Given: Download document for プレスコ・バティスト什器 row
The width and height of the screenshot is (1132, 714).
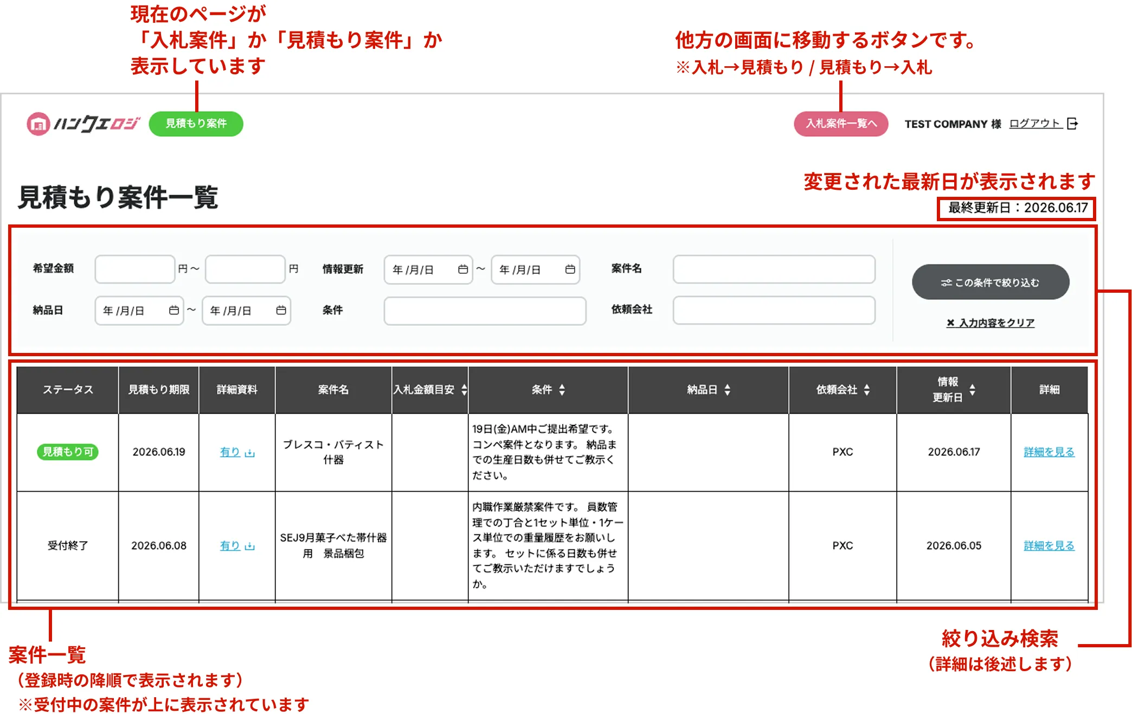Looking at the screenshot, I should tap(249, 453).
